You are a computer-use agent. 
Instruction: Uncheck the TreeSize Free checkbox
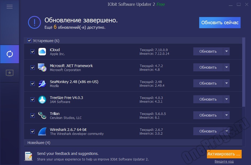click(x=33, y=100)
